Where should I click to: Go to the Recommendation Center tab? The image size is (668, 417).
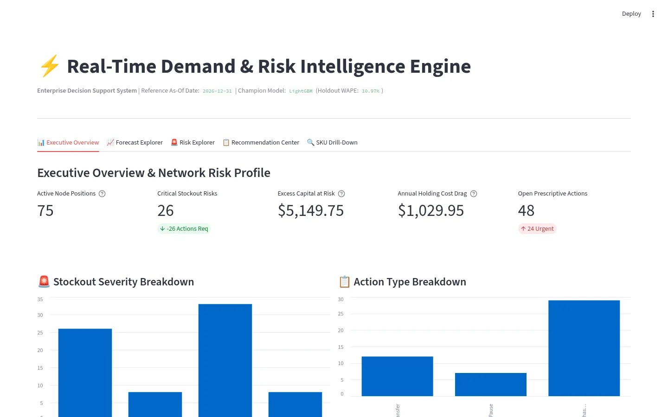[x=261, y=142]
